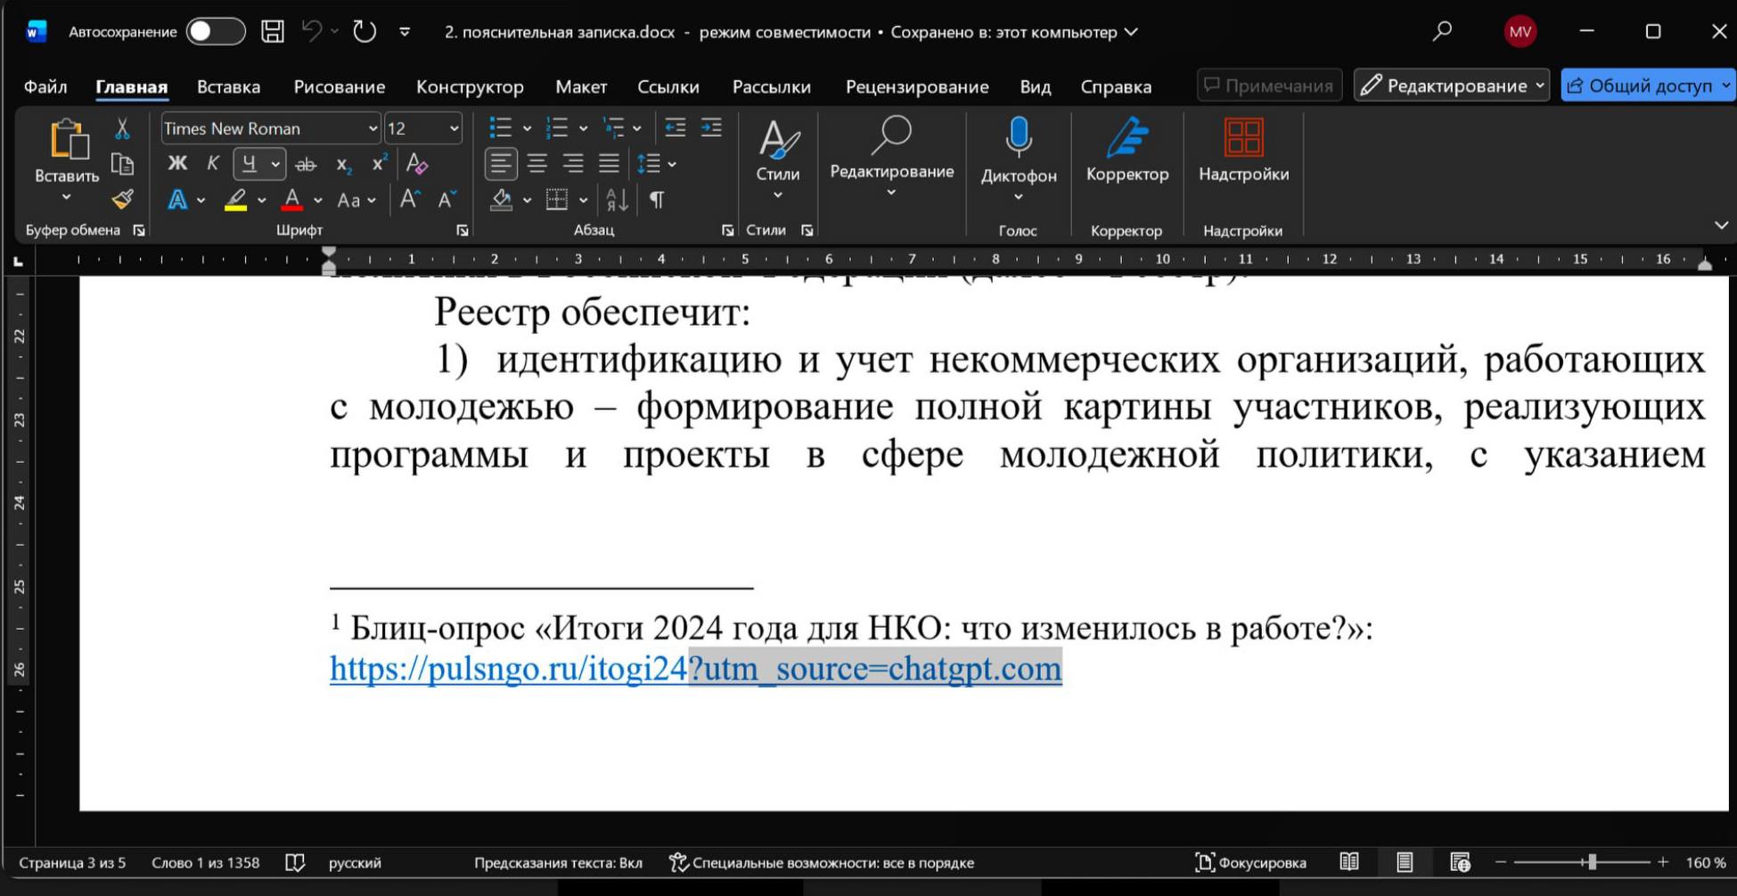The width and height of the screenshot is (1737, 896).
Task: Adjust the zoom slider at bottom right
Action: tap(1592, 862)
